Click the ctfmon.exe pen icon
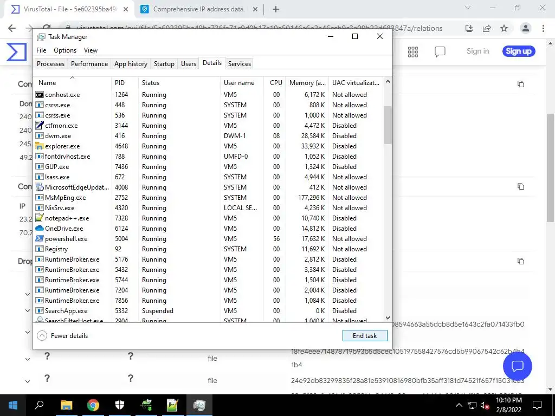This screenshot has height=416, width=555. (40, 126)
